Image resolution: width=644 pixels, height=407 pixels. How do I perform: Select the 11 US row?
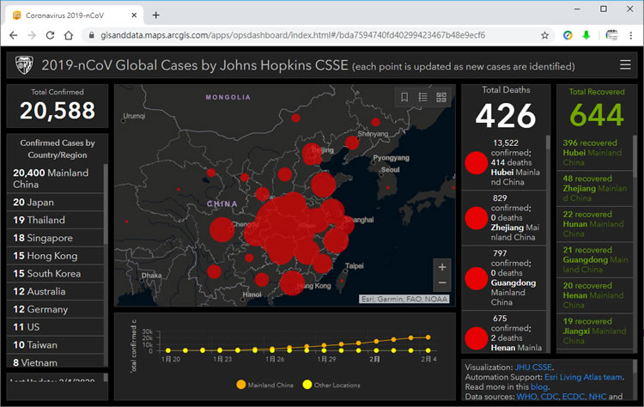(55, 326)
